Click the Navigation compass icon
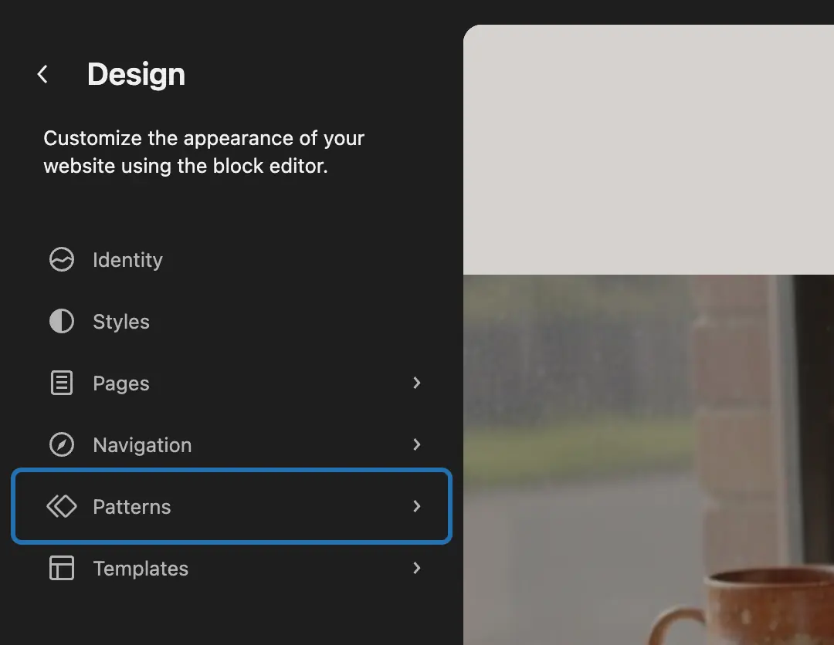This screenshot has height=645, width=834. [62, 444]
